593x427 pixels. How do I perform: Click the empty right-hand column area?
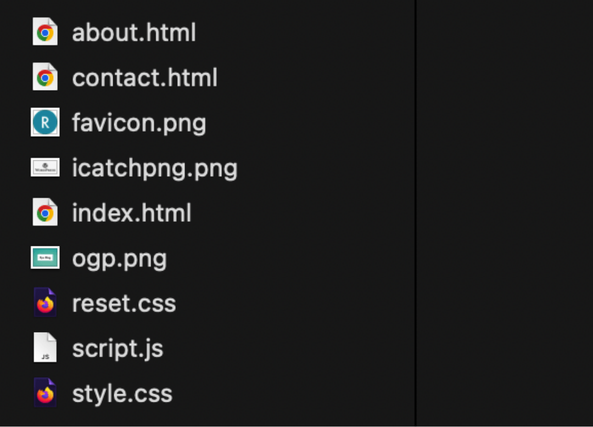tap(505, 214)
